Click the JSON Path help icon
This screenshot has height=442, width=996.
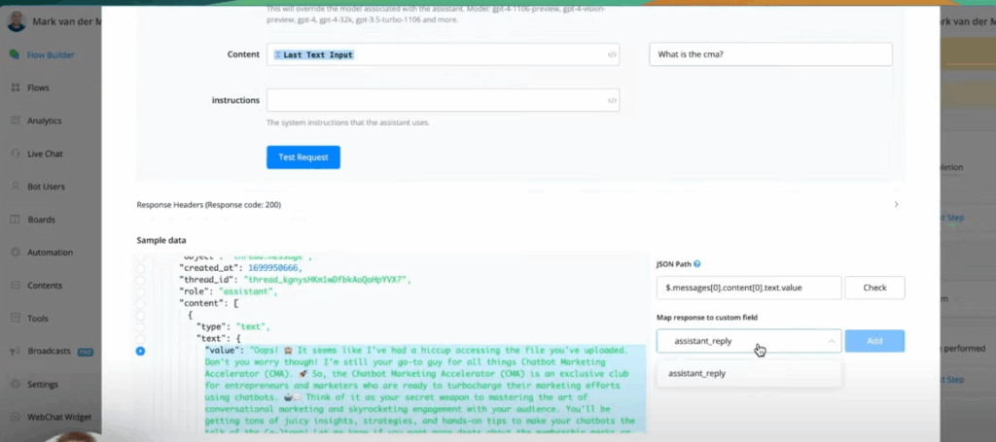tap(697, 264)
